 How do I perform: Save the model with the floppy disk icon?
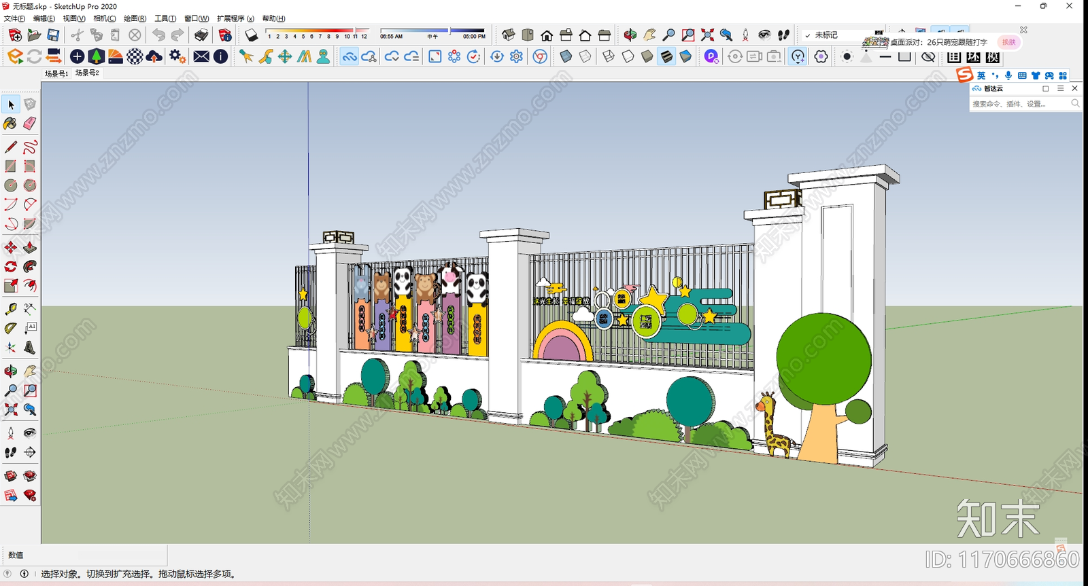[53, 35]
